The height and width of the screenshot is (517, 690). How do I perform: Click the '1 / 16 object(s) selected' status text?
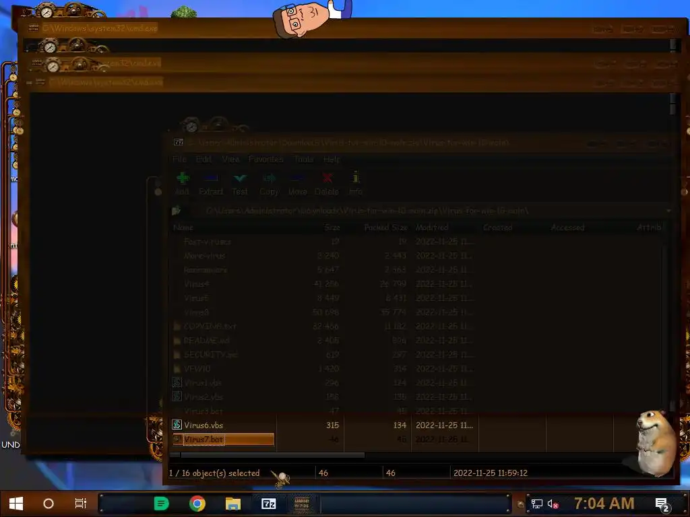pyautogui.click(x=214, y=473)
